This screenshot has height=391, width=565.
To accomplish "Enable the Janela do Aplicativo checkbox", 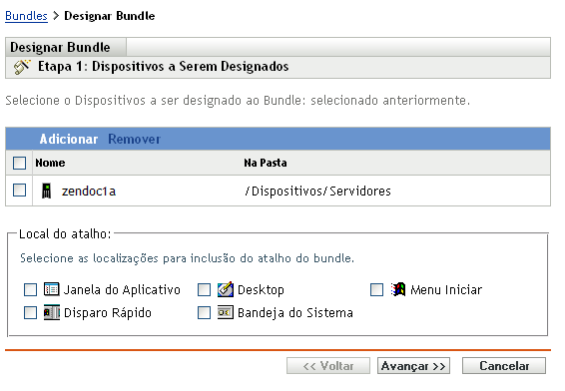I will point(30,289).
